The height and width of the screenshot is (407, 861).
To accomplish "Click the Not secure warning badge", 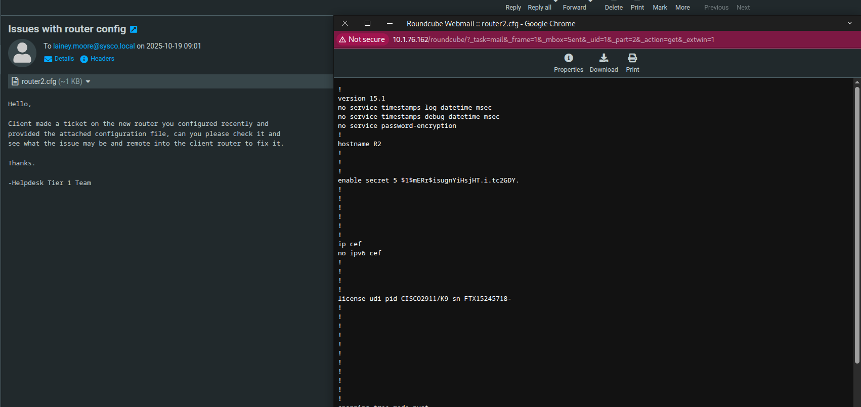I will tap(362, 39).
